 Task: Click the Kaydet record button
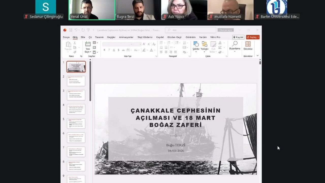click(x=238, y=37)
